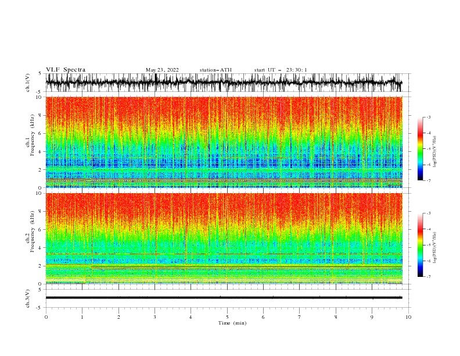The image size is (460, 356).
Task: Click the time axis tick label '3'
Action: pos(154,317)
